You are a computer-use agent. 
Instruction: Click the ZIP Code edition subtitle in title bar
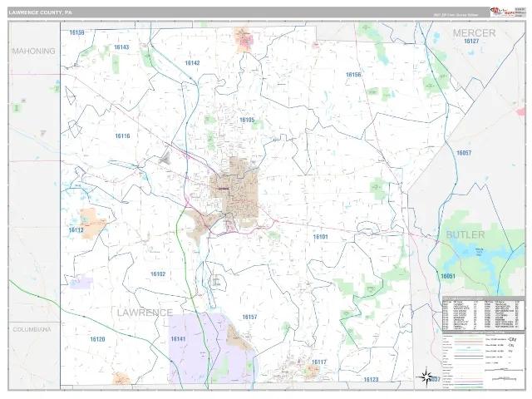pyautogui.click(x=456, y=15)
